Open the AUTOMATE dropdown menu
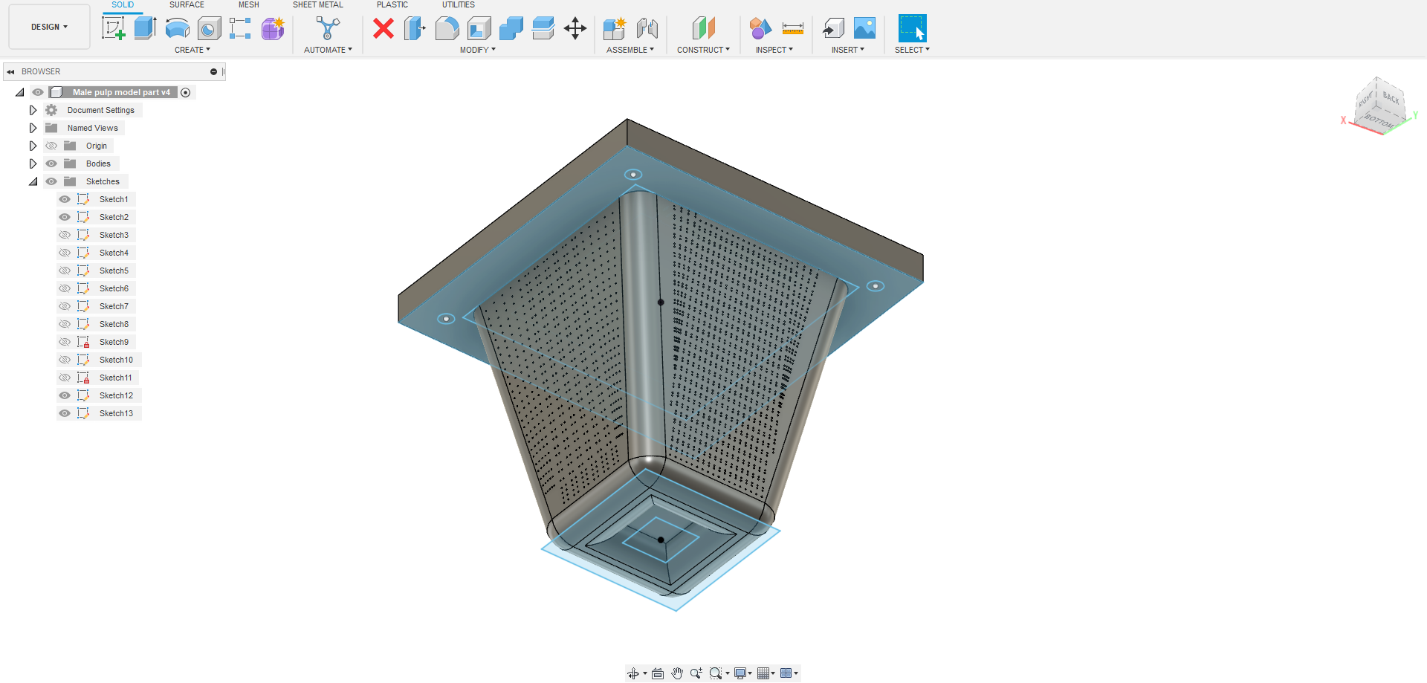Screen dimensions: 1427x683 [x=328, y=50]
